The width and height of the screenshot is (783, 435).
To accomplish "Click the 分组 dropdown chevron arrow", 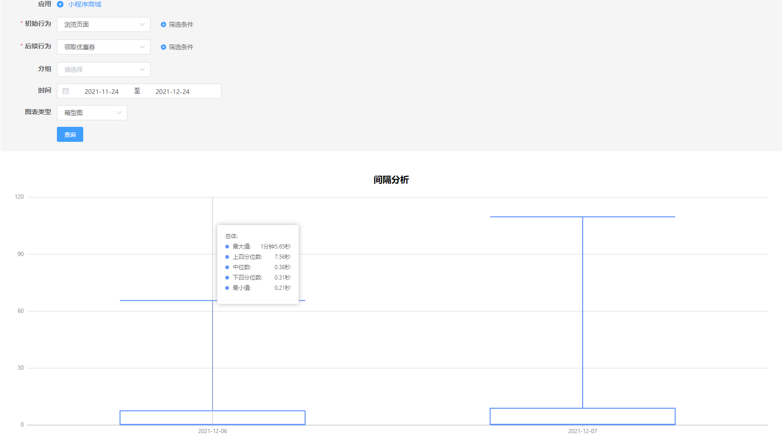I will (142, 70).
